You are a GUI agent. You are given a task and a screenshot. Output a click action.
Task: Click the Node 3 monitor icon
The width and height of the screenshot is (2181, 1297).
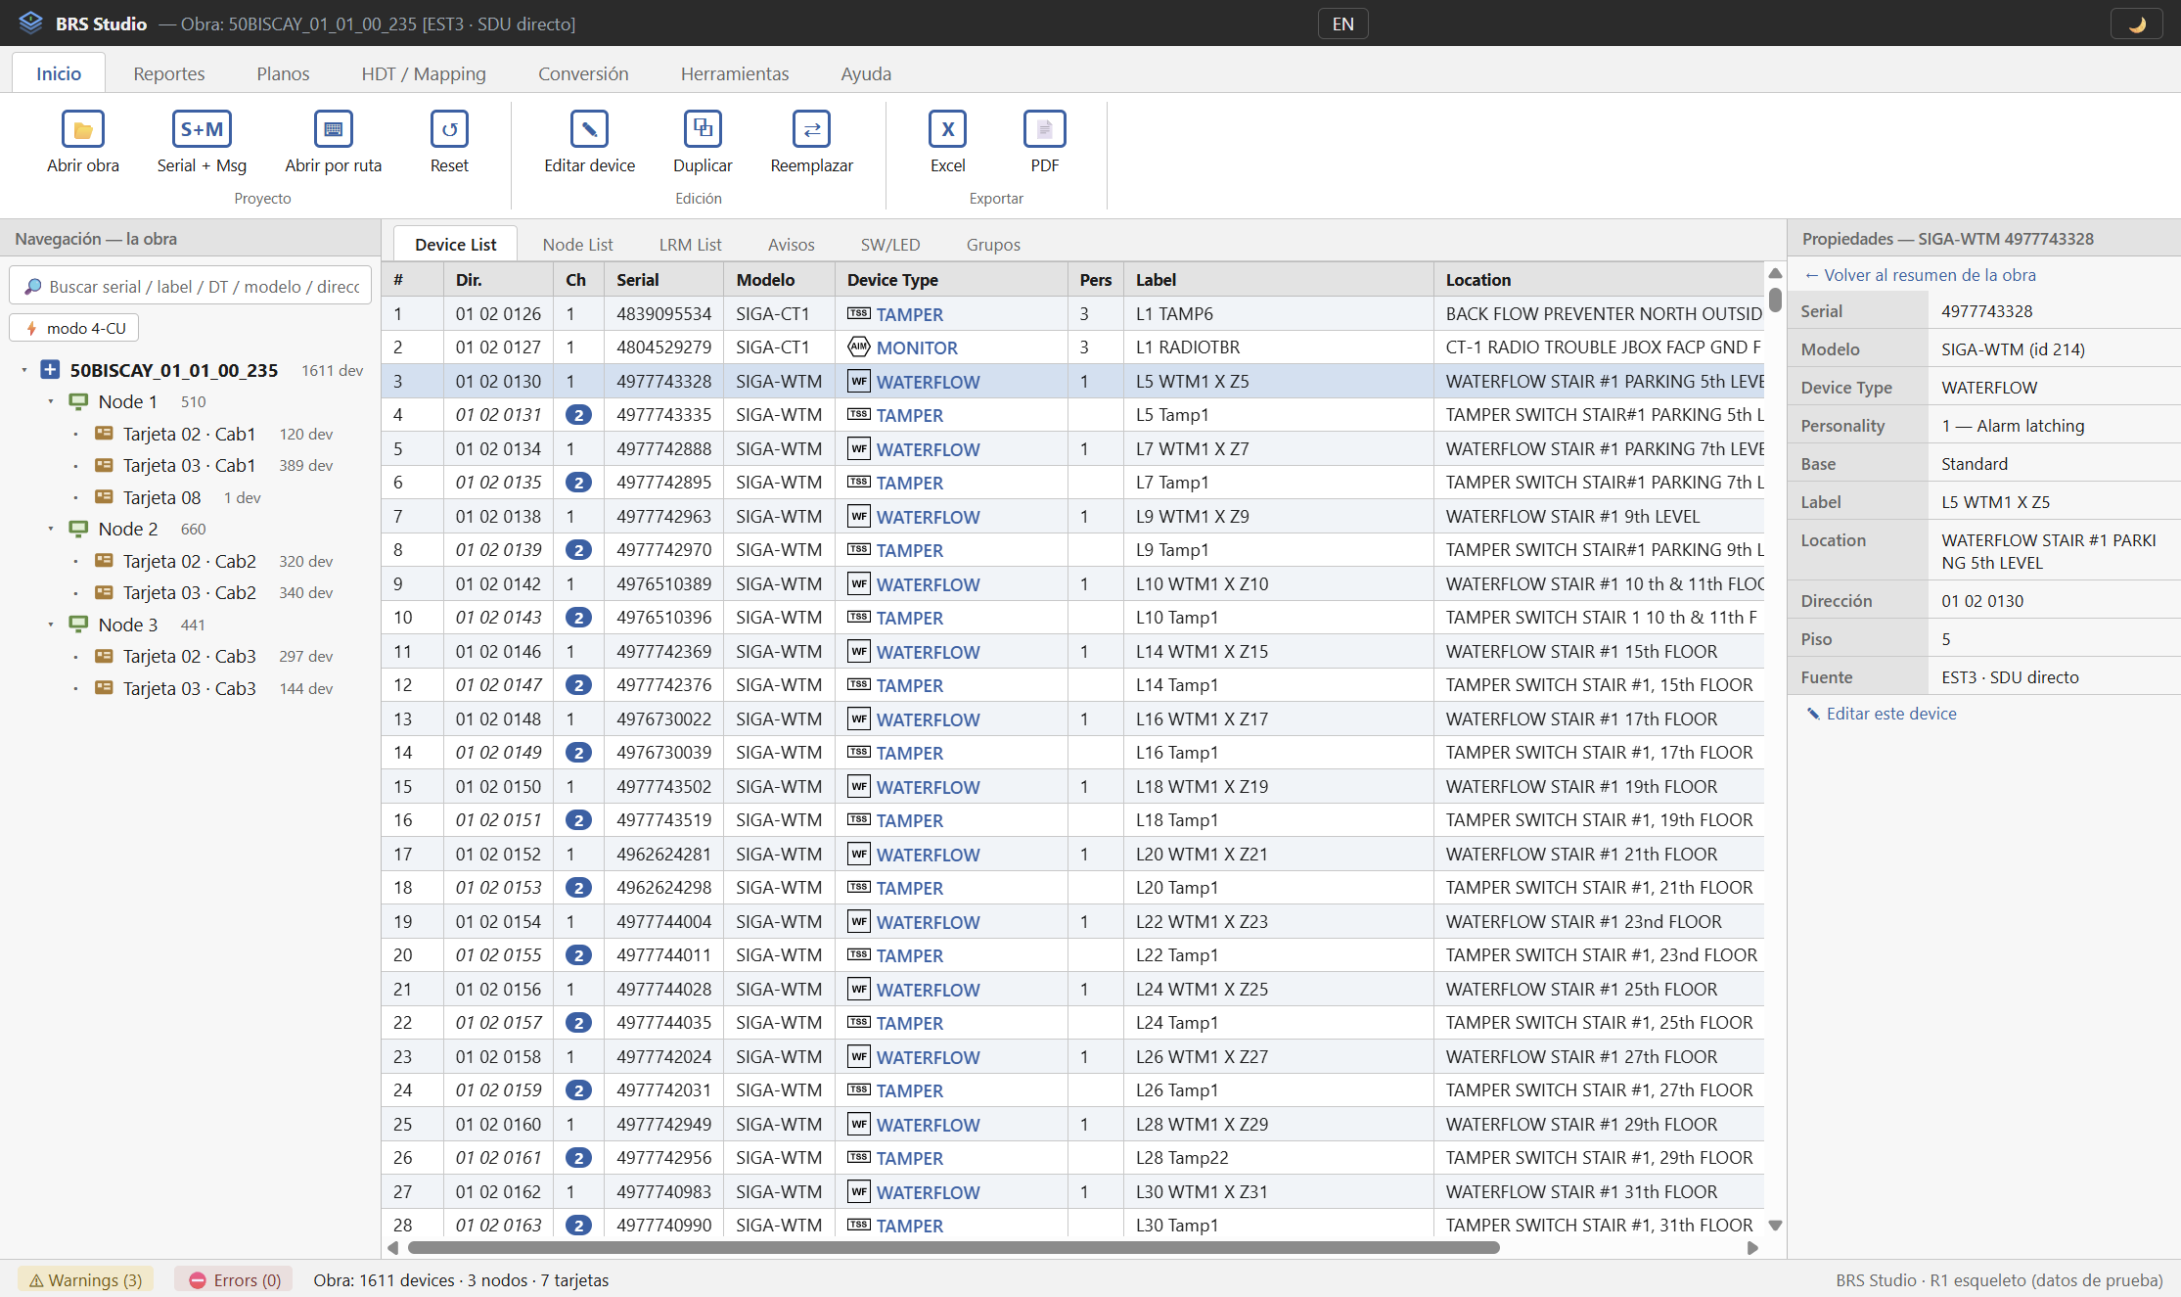pyautogui.click(x=78, y=624)
